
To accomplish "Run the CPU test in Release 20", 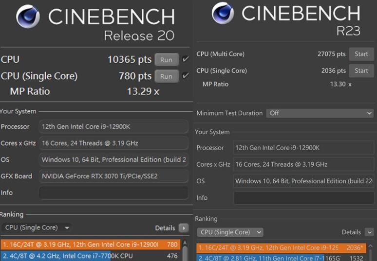I will (x=167, y=60).
